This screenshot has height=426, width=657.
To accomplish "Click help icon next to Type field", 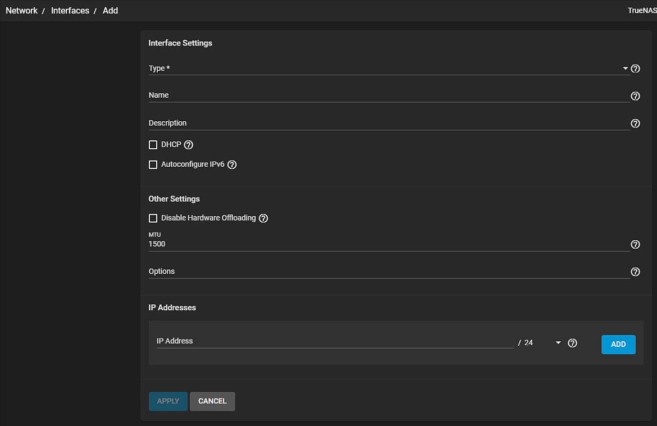I will click(635, 68).
